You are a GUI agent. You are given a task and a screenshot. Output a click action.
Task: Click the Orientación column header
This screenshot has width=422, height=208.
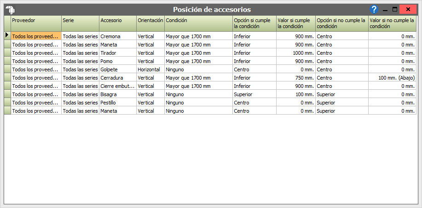click(x=151, y=23)
